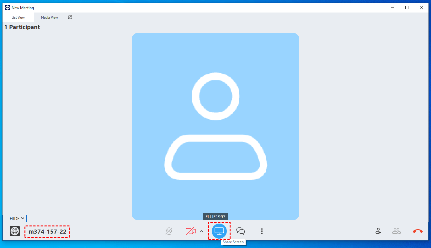Unmute the microphone in the meeting toolbar
Image resolution: width=431 pixels, height=248 pixels.
169,231
